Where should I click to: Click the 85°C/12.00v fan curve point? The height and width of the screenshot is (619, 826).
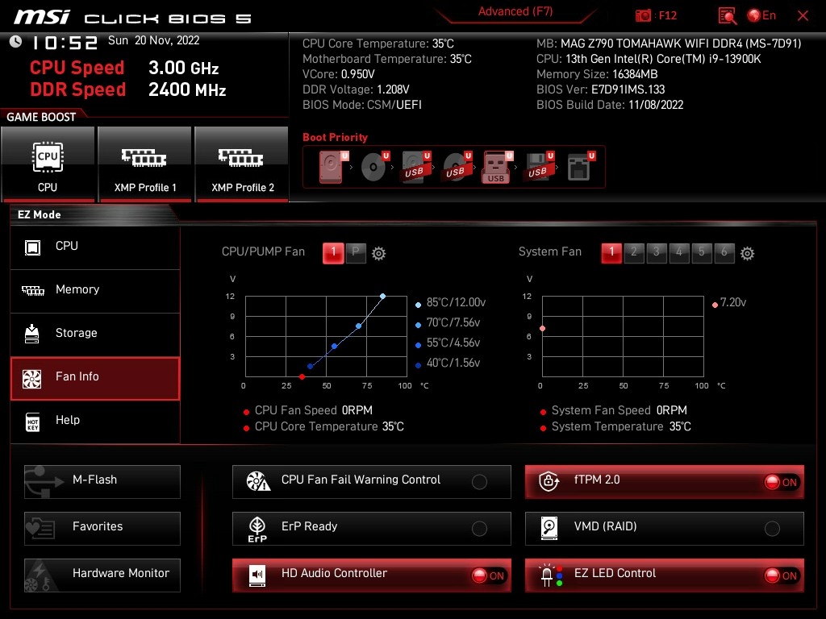382,297
